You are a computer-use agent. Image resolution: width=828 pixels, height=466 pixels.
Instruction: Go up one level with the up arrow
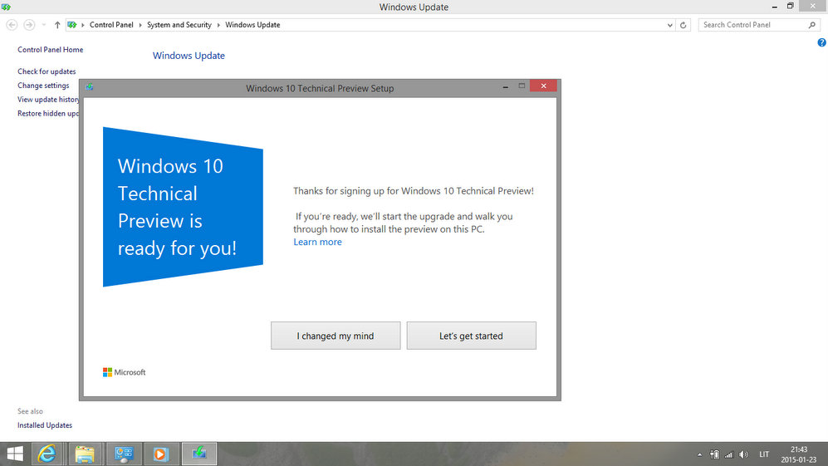pos(57,25)
